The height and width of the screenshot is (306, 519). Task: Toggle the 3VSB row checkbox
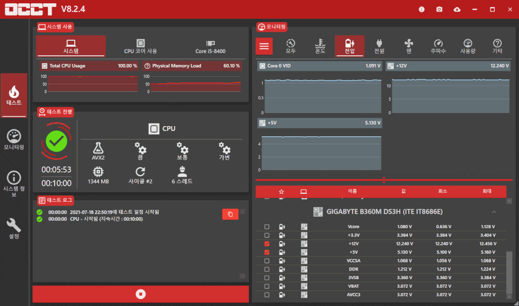[267, 278]
